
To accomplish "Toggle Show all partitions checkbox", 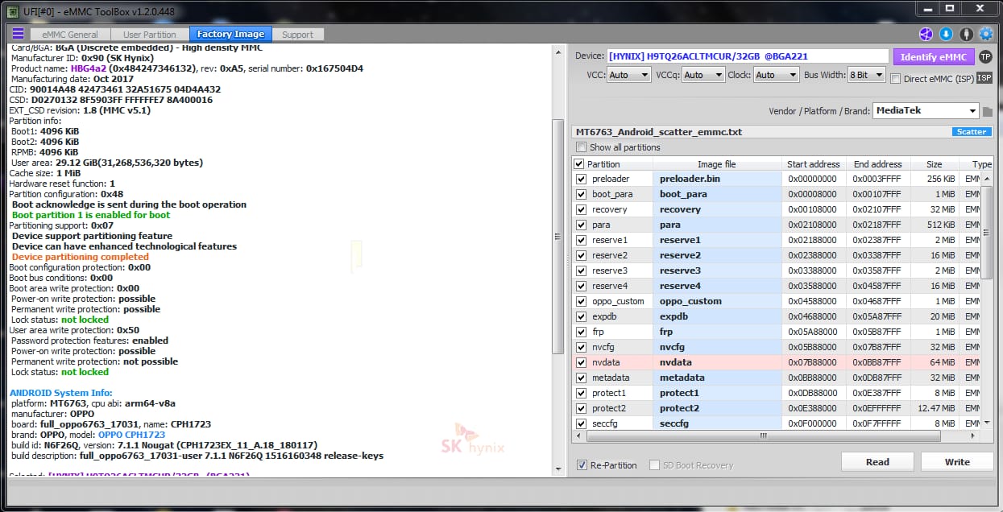I will click(582, 147).
